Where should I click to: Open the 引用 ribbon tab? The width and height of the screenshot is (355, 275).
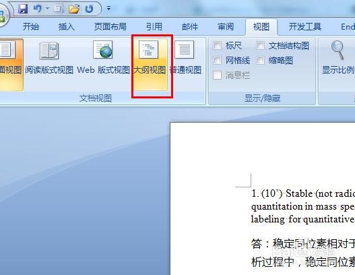154,27
